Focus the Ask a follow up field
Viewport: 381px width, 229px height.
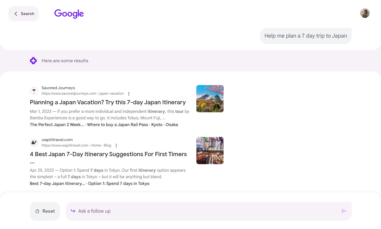pyautogui.click(x=209, y=211)
